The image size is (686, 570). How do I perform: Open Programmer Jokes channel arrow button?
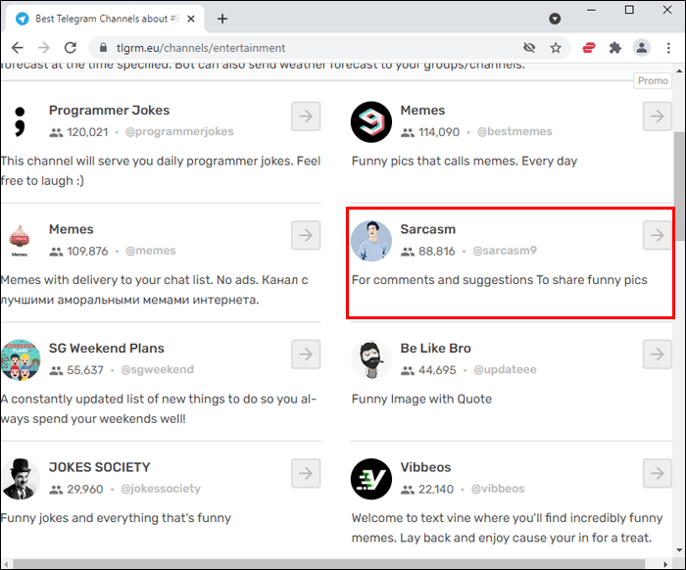pyautogui.click(x=306, y=117)
